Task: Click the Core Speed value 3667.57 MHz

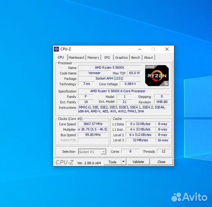Action: (x=93, y=124)
